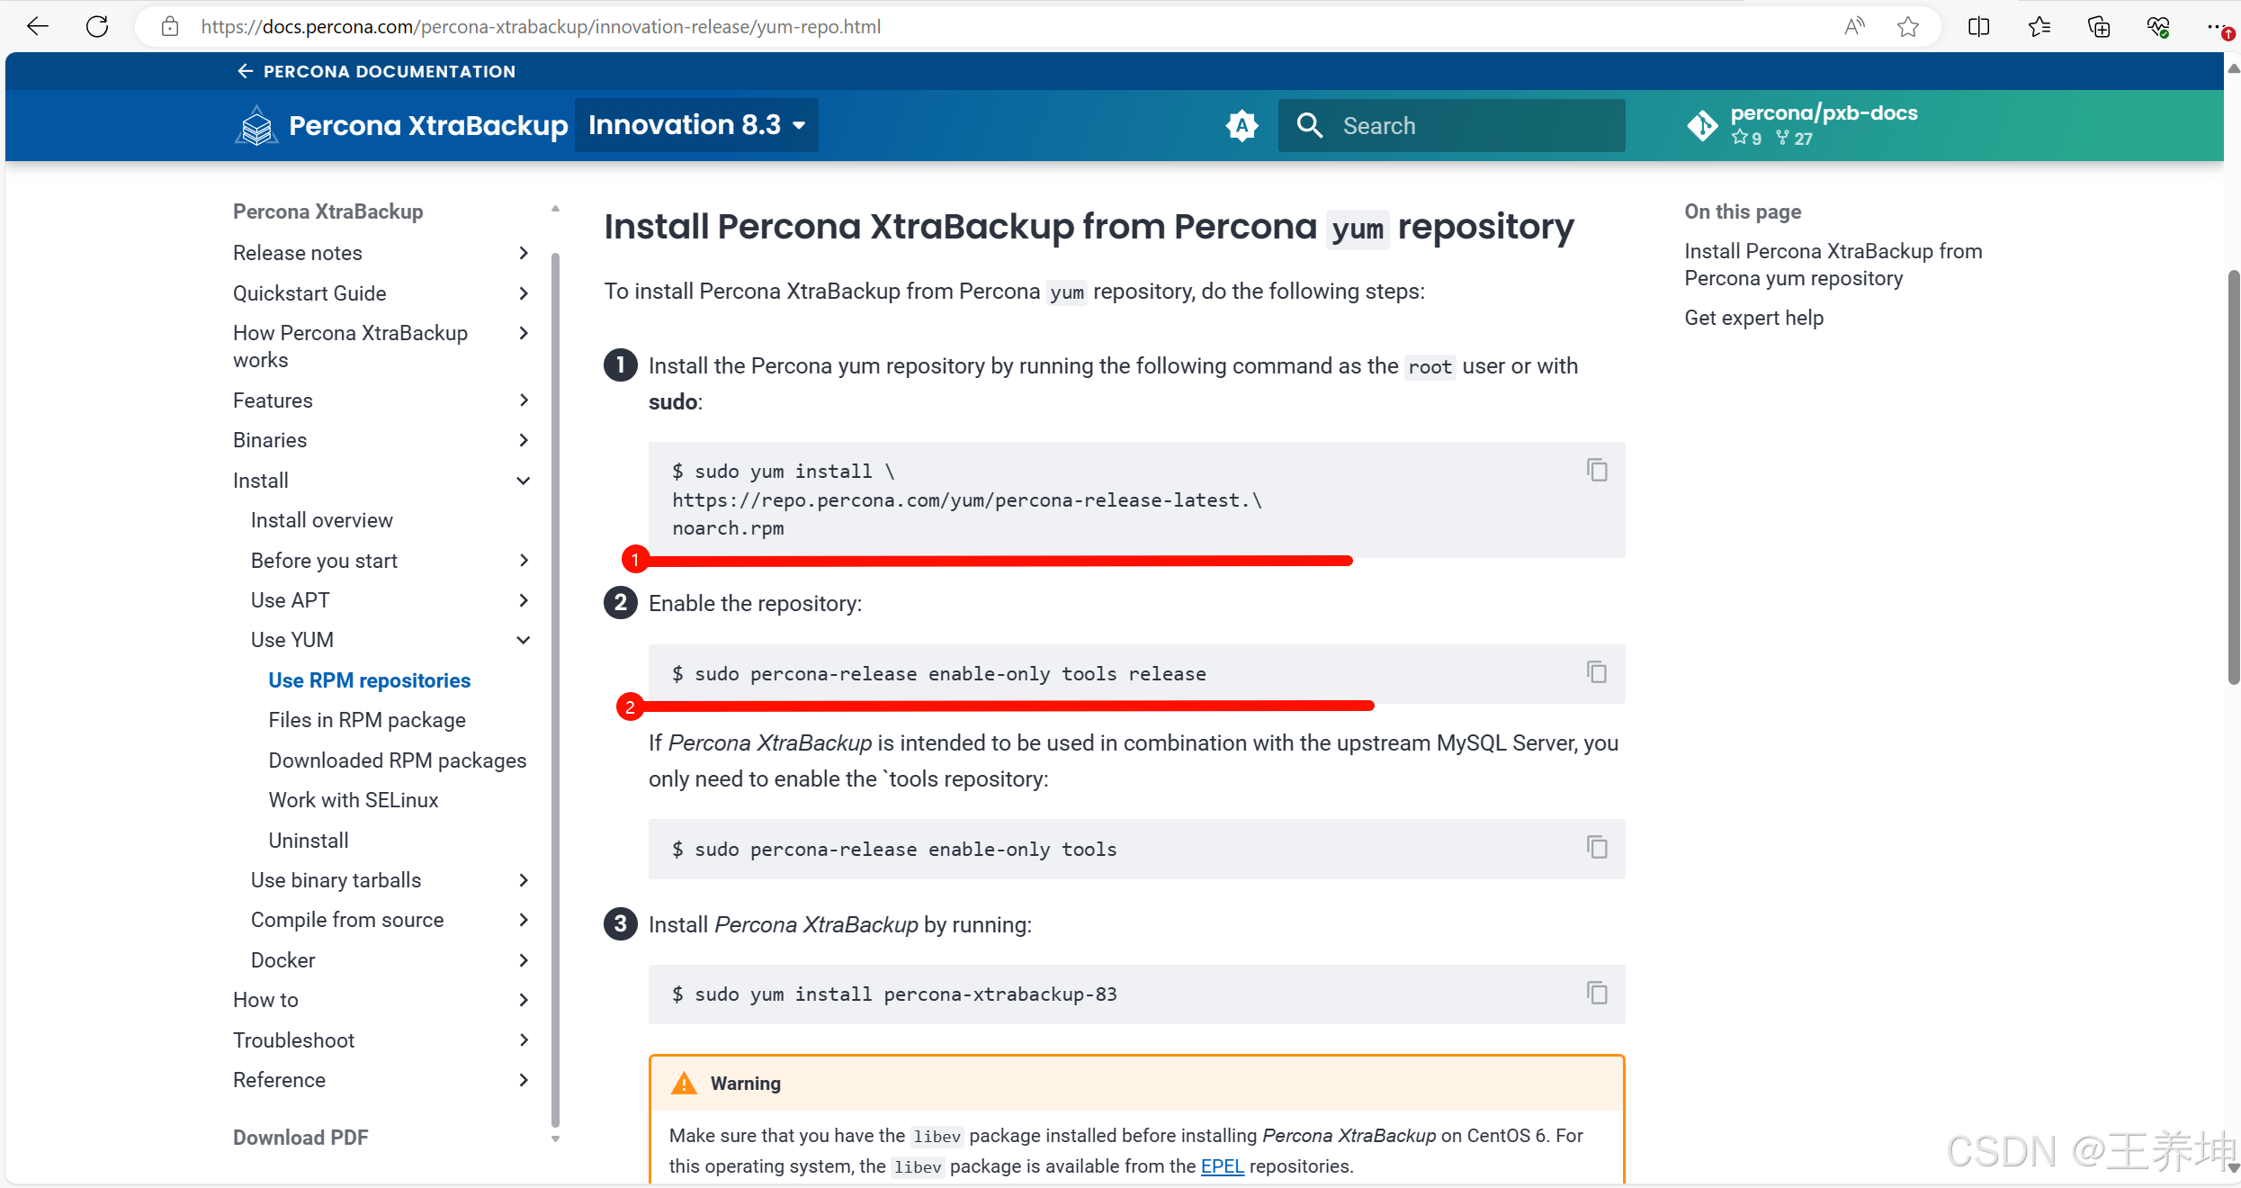
Task: Open the Innovation 8.3 version dropdown
Action: pyautogui.click(x=696, y=125)
